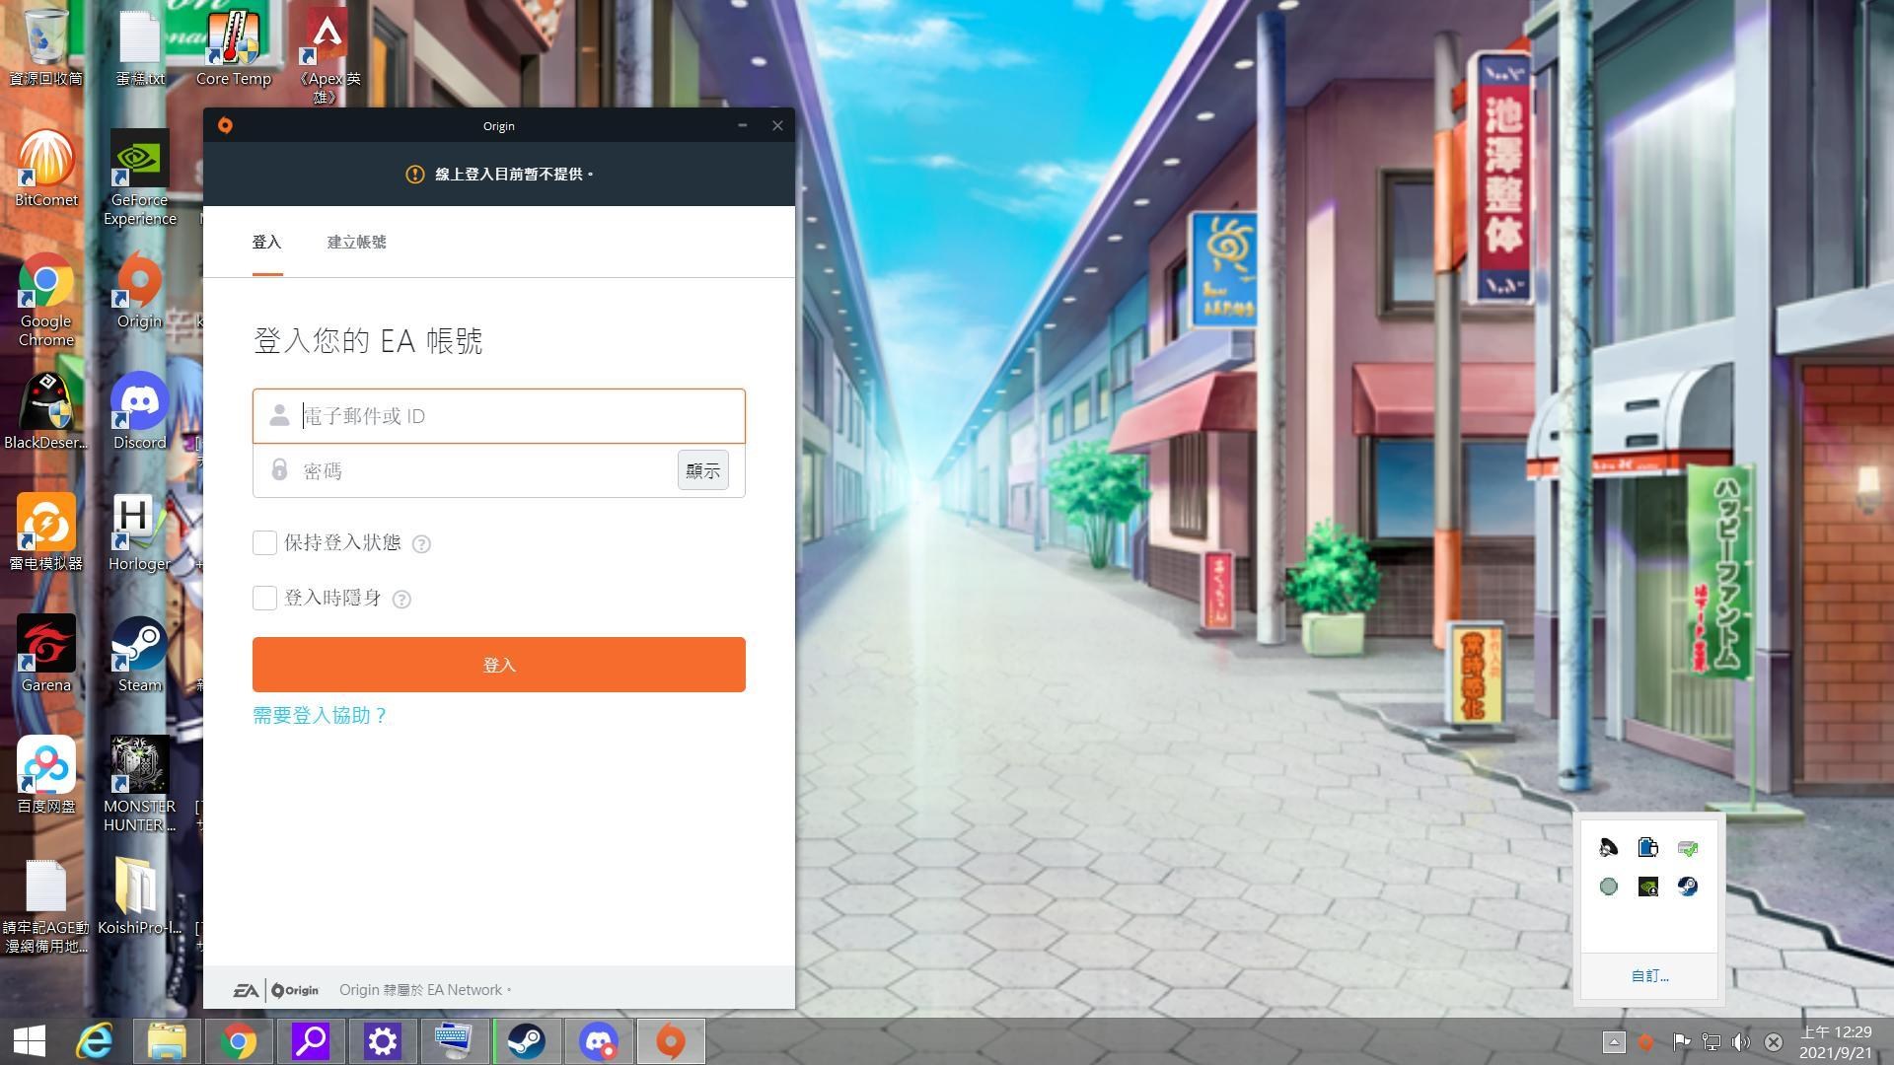Open the clock showing 上午 12:29

tap(1836, 1041)
